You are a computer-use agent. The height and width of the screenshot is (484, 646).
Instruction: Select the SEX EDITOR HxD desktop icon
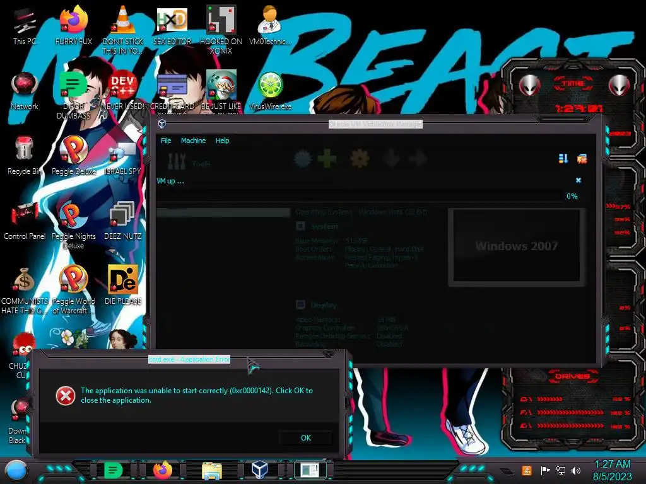pos(172,27)
